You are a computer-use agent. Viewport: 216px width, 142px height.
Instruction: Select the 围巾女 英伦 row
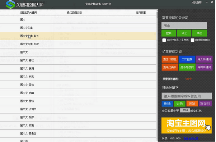[78, 85]
